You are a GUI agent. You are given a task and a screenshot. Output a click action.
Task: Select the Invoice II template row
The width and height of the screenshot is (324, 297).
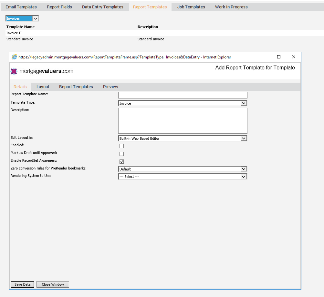point(165,33)
